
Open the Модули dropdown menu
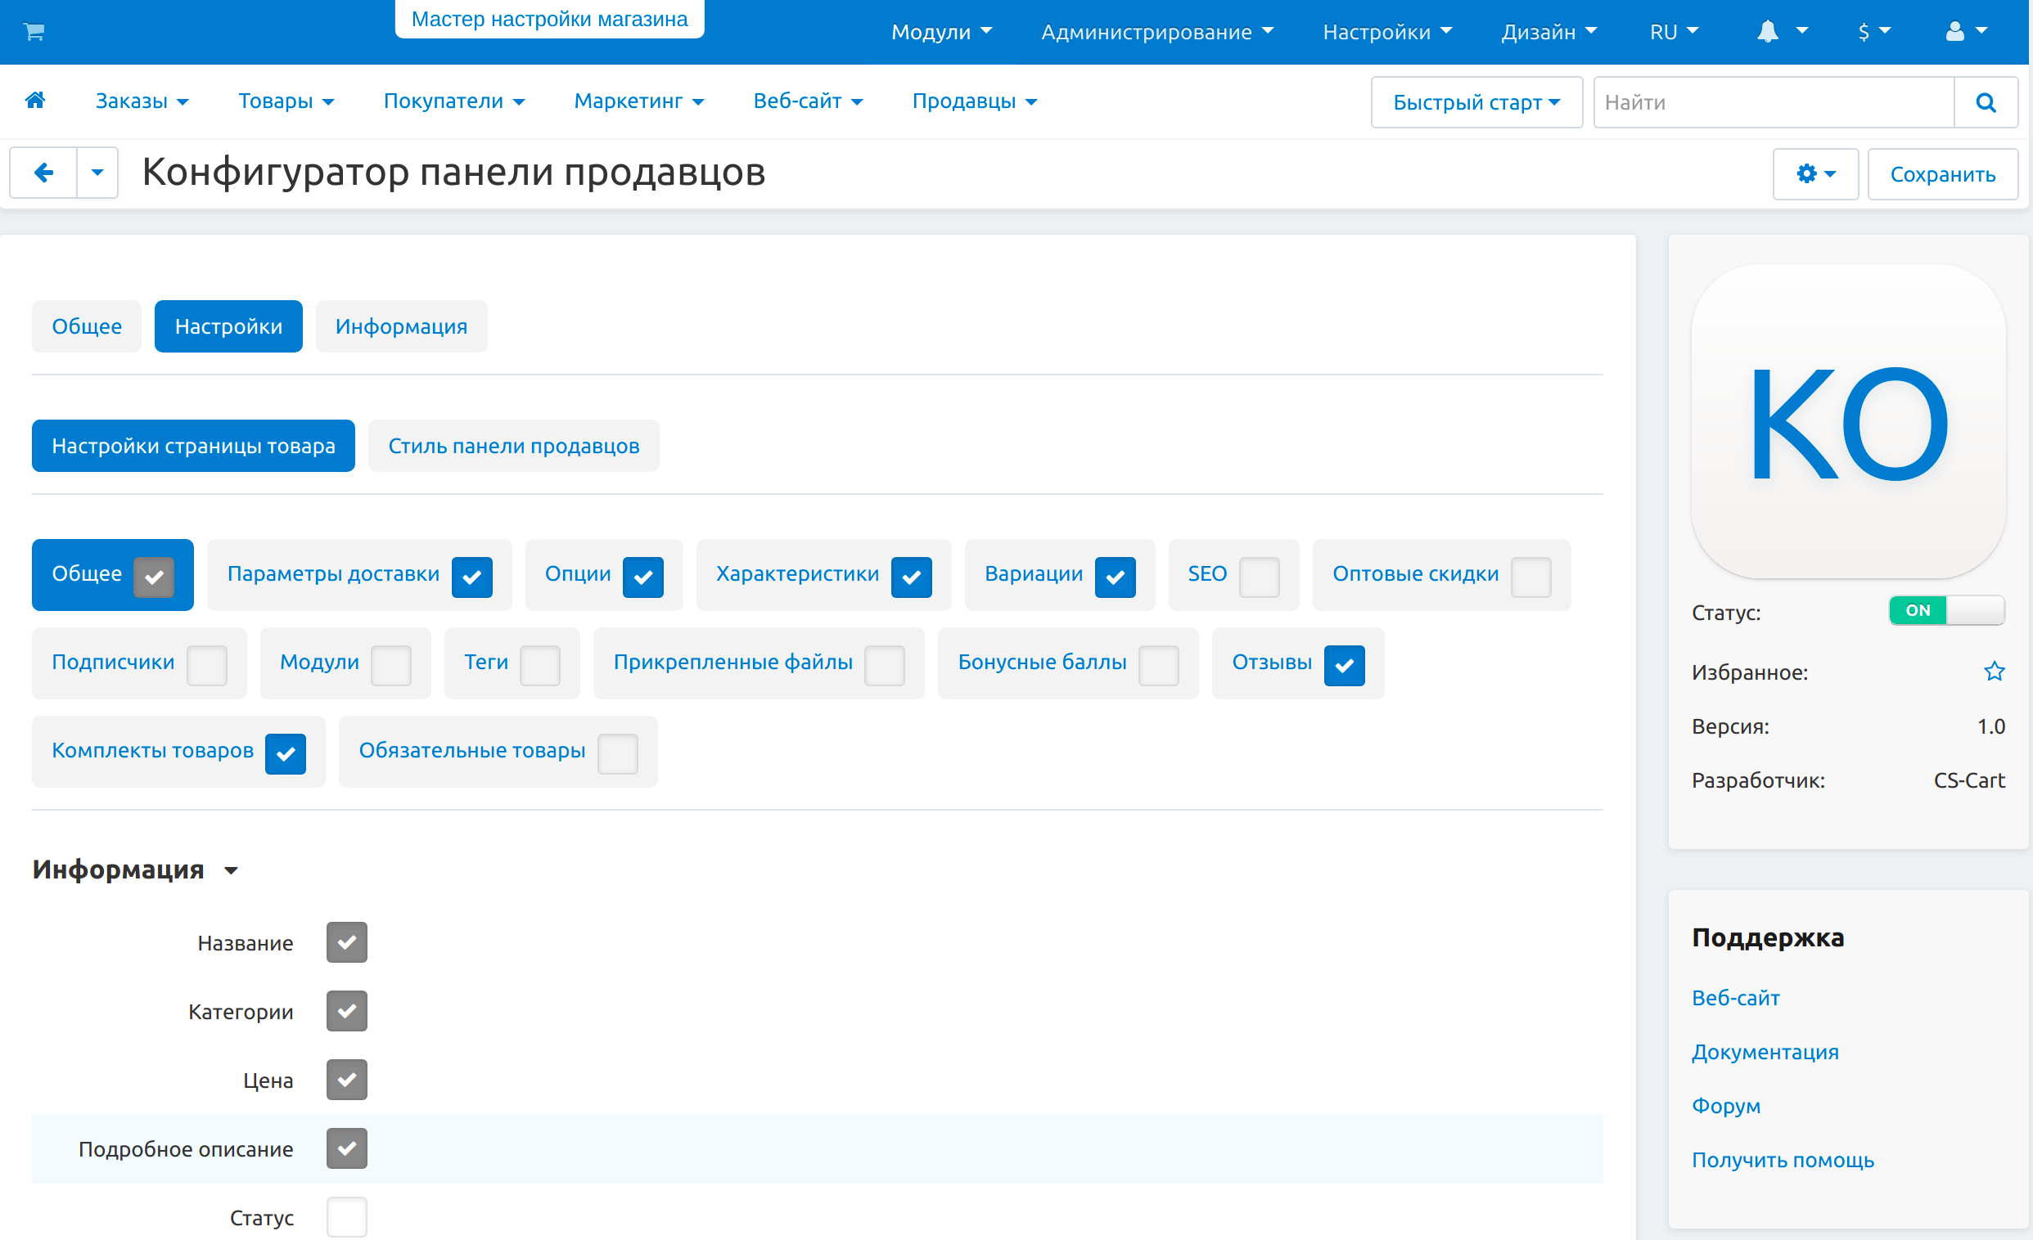click(x=940, y=32)
